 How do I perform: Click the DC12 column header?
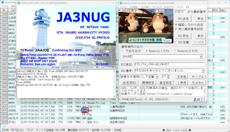[x=216, y=10]
